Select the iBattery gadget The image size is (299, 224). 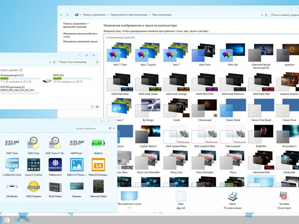(98, 146)
